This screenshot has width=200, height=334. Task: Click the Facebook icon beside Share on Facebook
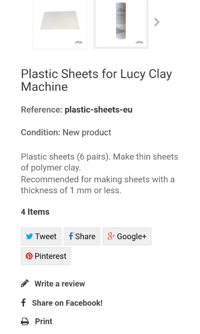pyautogui.click(x=24, y=303)
